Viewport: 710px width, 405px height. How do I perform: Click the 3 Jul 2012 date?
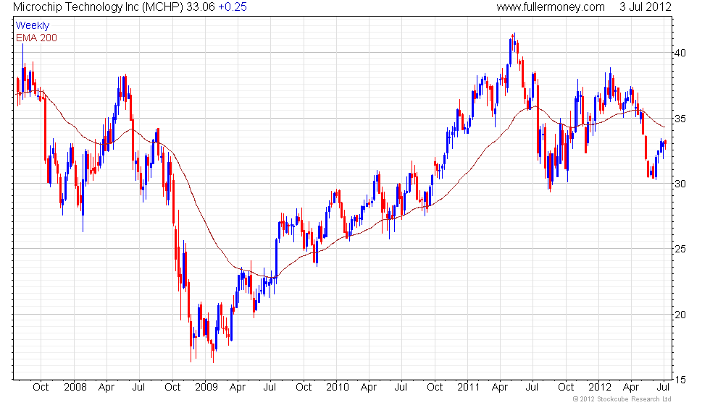(646, 7)
